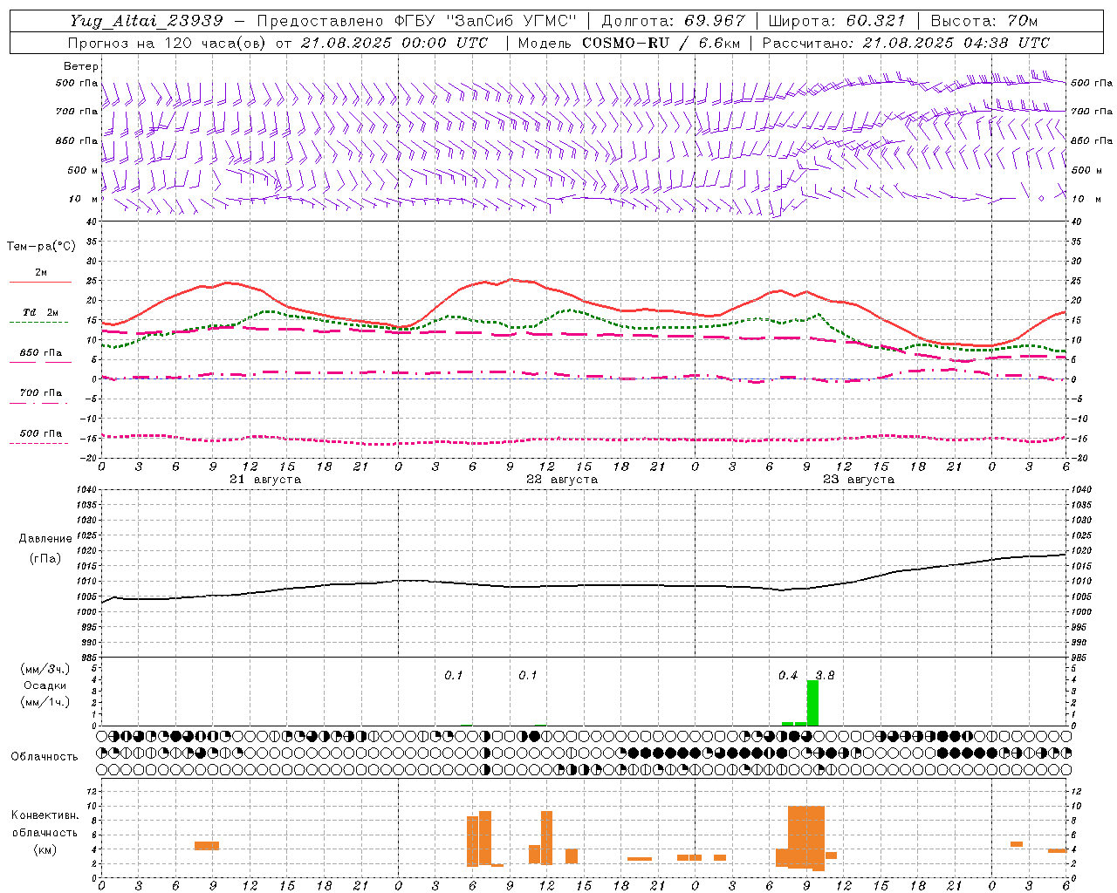Click the Рассчитано: 21.08.2025 04:38 UTC timestamp
Screen dimensions: 1117x893
click(x=906, y=43)
